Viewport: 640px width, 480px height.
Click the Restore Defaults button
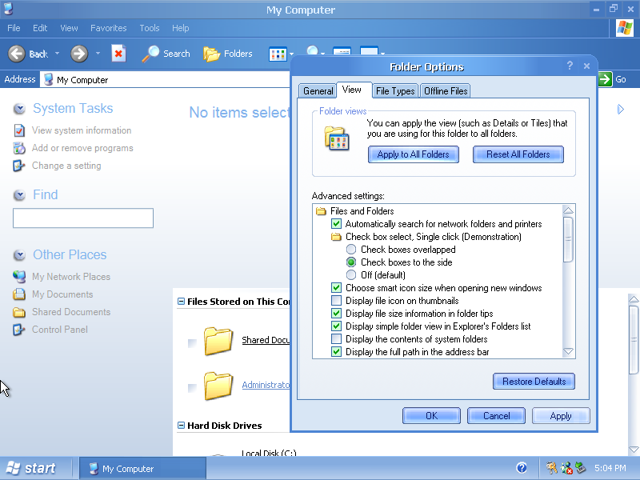(534, 382)
